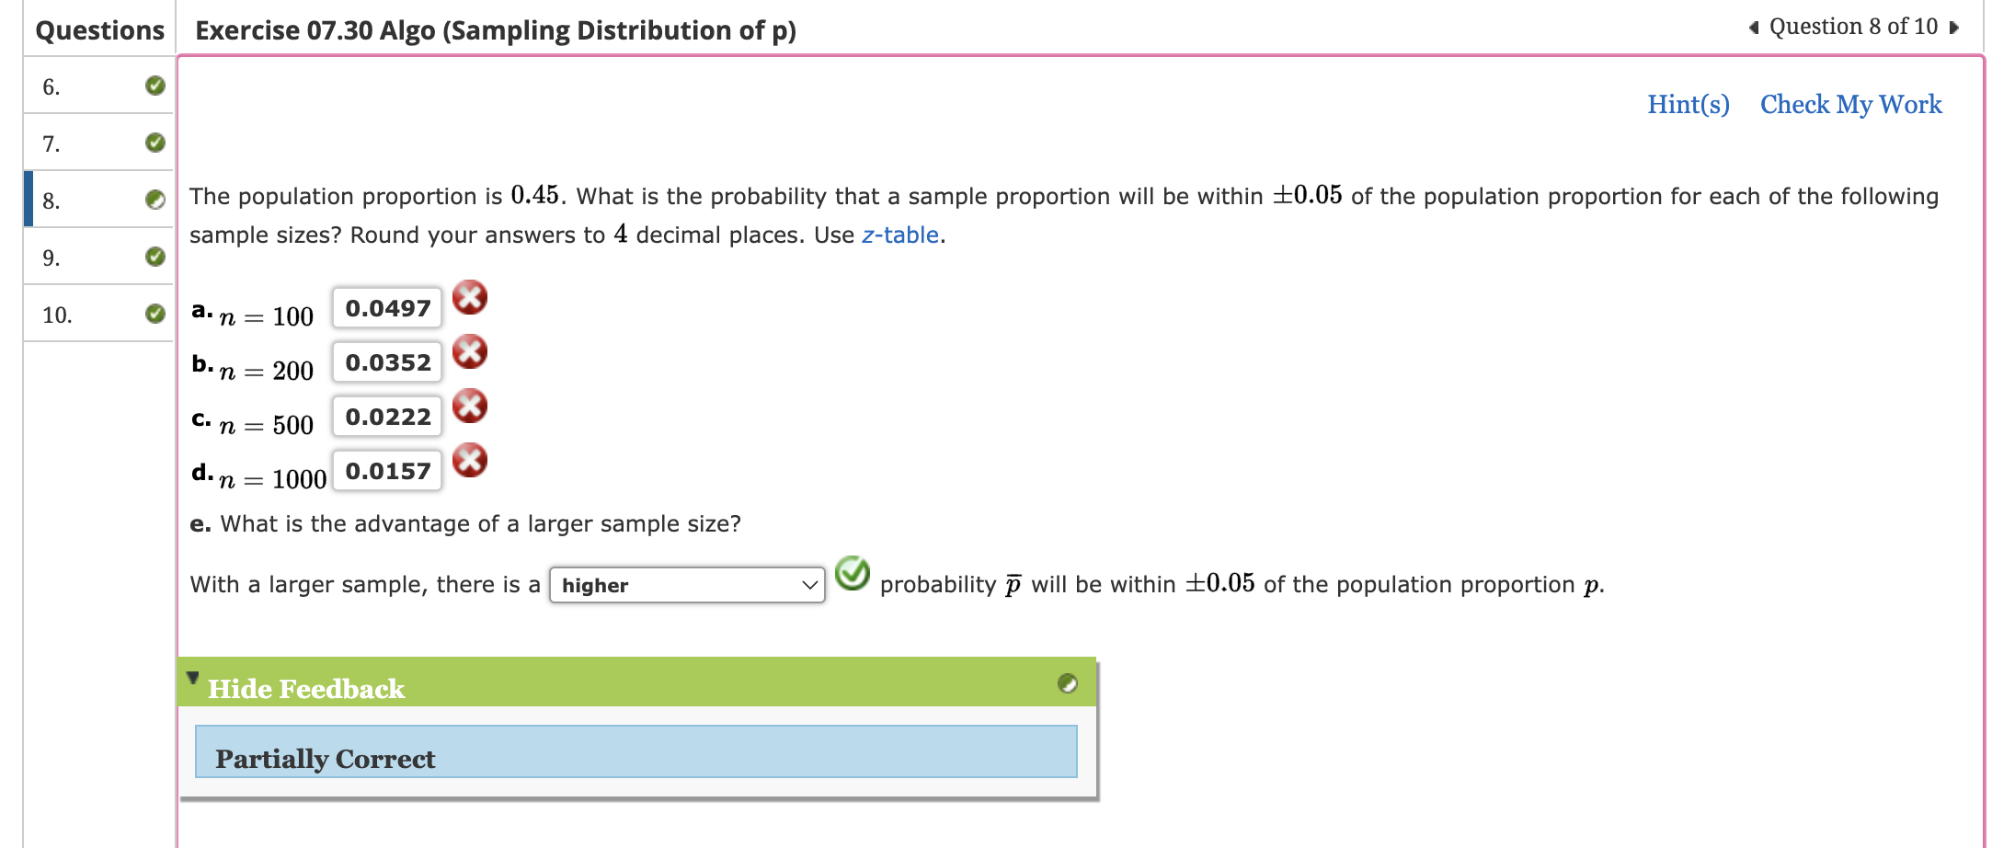
Task: Click the red X icon for the n=500 answer
Action: tap(471, 406)
